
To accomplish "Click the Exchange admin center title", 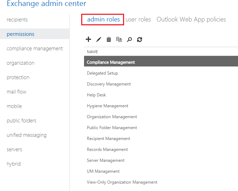I will [46, 4].
